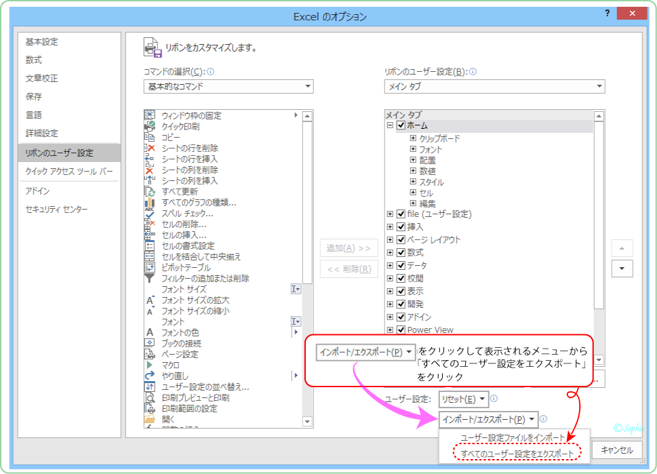The height and width of the screenshot is (474, 657).
Task: Open the リボンのユーザー設定 メイン タブ dropdown
Action: [494, 86]
